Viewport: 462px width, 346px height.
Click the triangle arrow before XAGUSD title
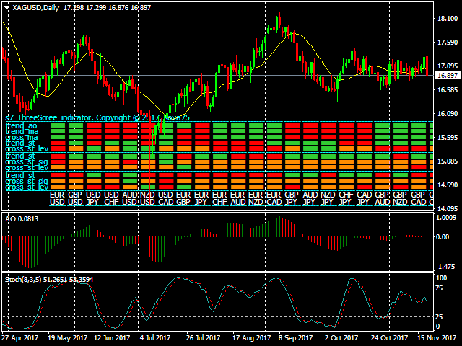6,6
